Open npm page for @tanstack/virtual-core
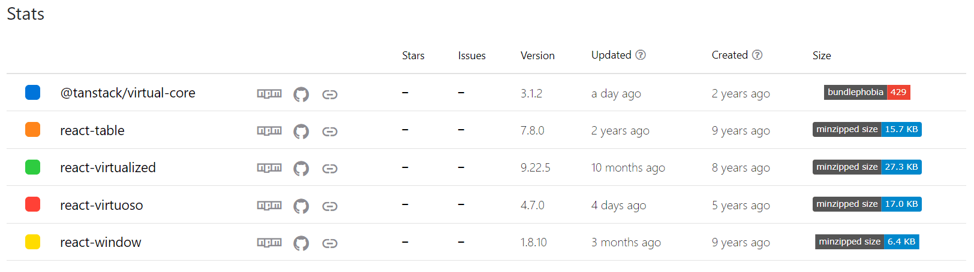Screen dimensions: 974x272 coord(269,94)
